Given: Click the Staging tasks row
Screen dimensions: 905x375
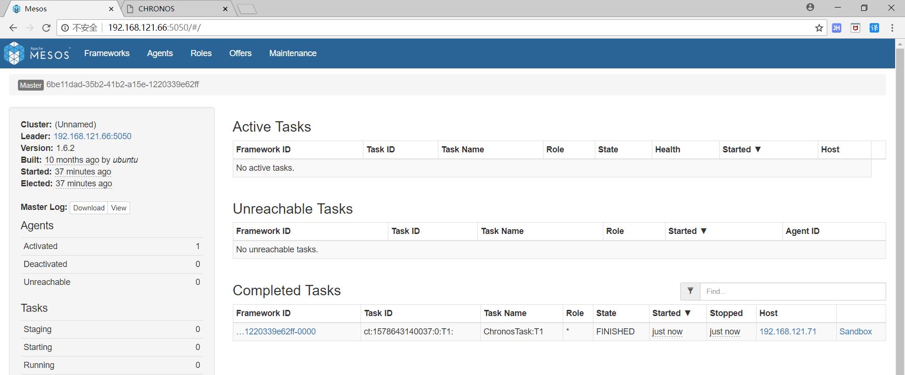Looking at the screenshot, I should coord(112,329).
